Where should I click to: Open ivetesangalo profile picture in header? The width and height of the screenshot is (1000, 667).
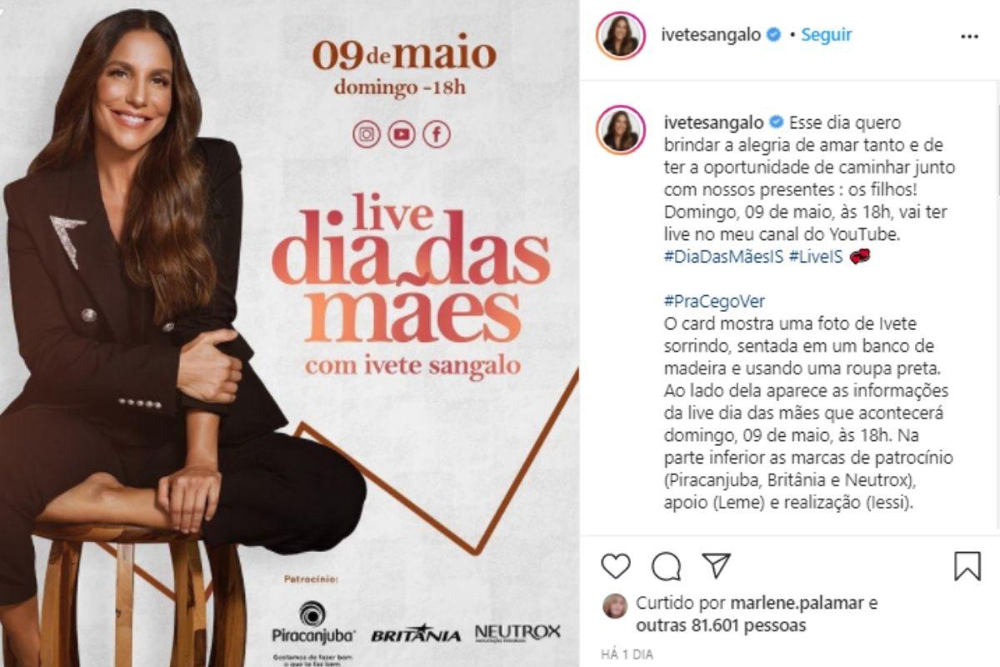(x=620, y=36)
